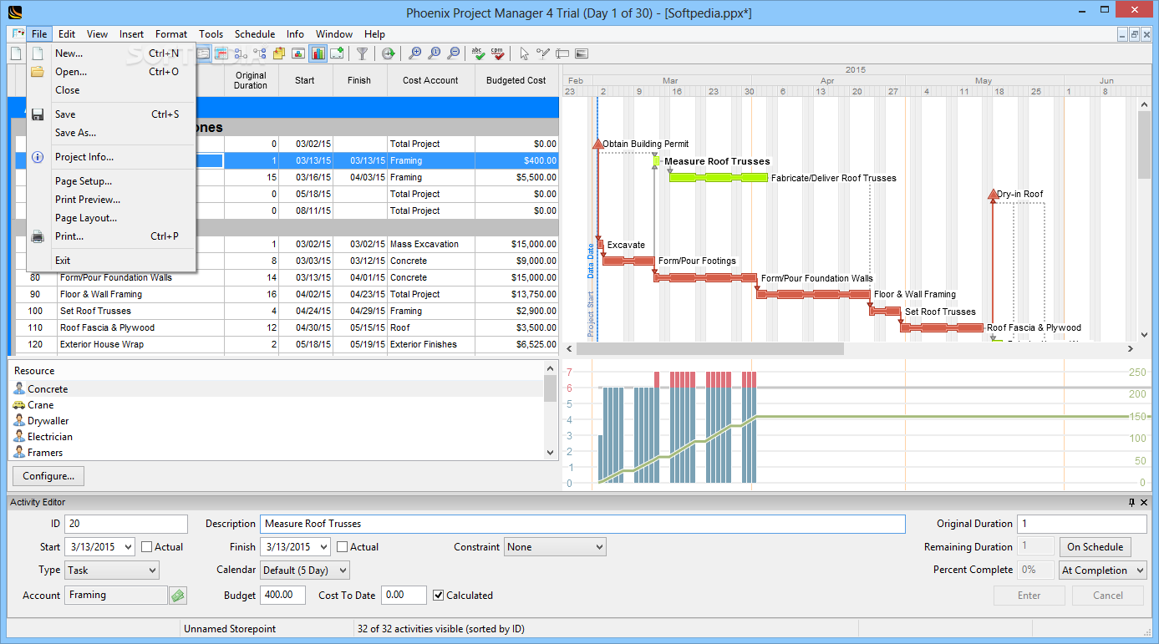Viewport: 1159px width, 644px height.
Task: Open the Type dropdown showing Task
Action: pos(111,570)
